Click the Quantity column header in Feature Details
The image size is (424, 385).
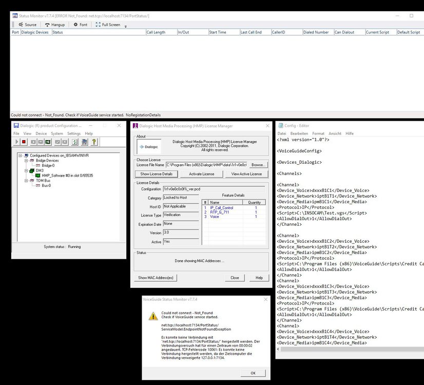pos(254,202)
